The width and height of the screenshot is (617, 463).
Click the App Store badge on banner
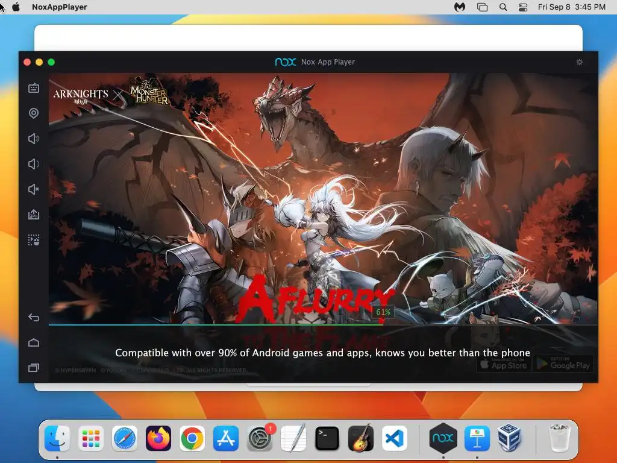tap(504, 364)
